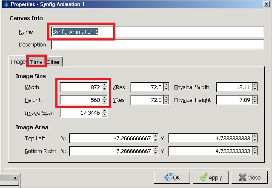Click the Image Span value field

click(x=81, y=113)
